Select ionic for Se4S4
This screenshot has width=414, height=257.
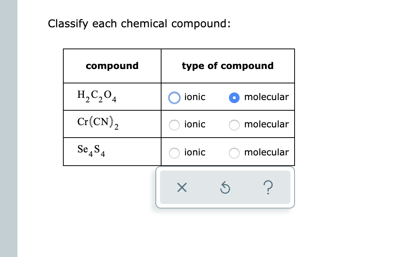pos(174,153)
